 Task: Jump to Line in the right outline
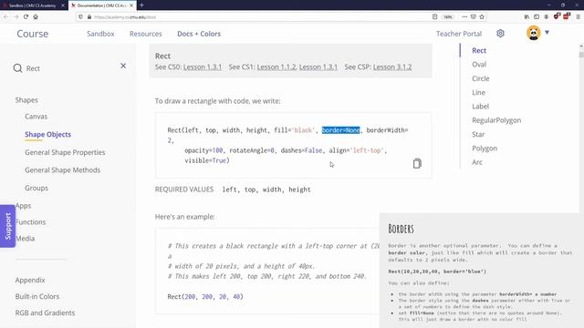point(478,92)
